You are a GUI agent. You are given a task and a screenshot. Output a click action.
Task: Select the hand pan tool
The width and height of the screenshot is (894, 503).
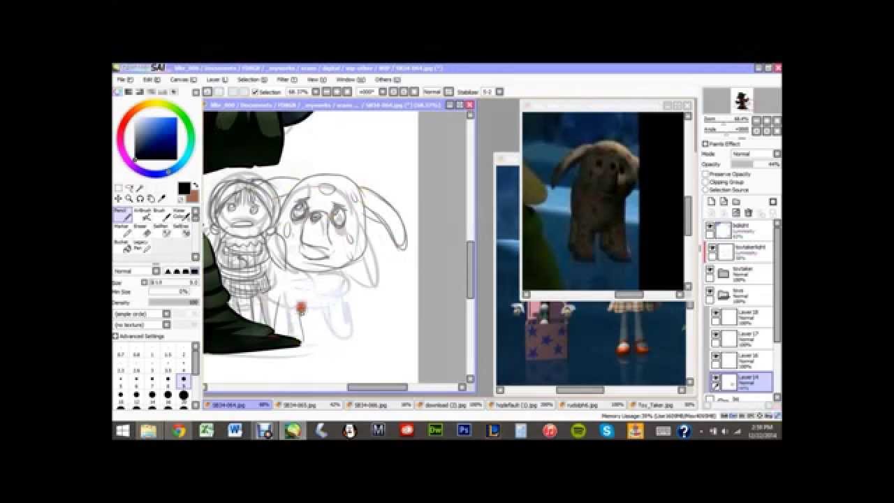[x=151, y=198]
